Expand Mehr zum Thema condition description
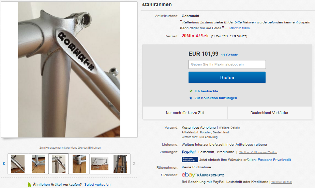Viewport: 315px width, 188px height. click(239, 28)
